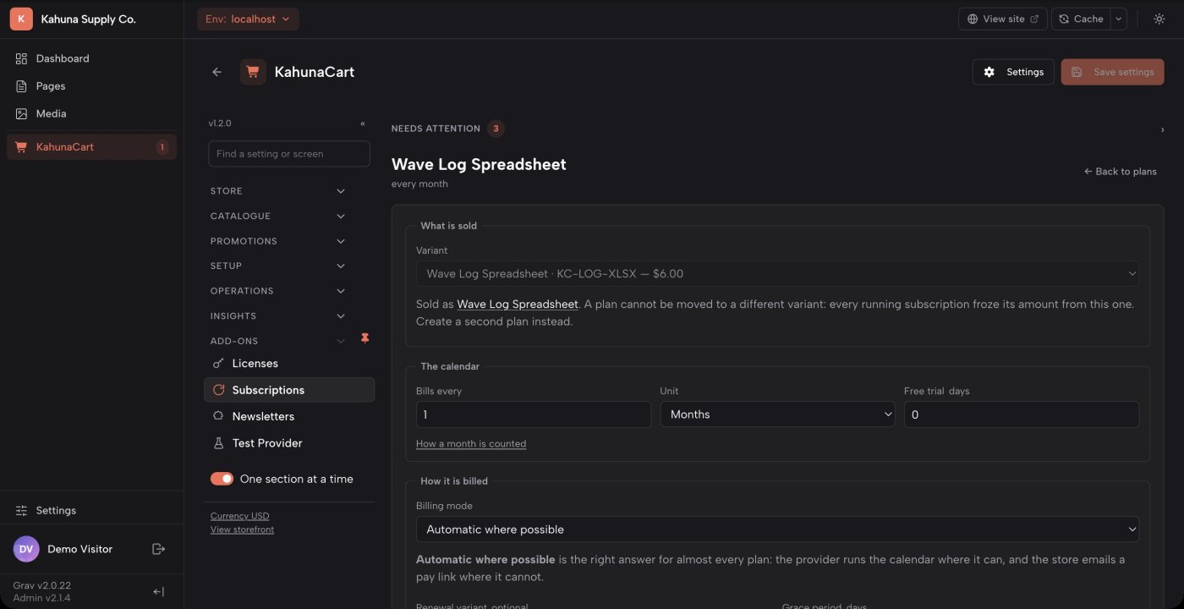Click the pin icon next to ADD-ONS
The image size is (1184, 609).
365,338
